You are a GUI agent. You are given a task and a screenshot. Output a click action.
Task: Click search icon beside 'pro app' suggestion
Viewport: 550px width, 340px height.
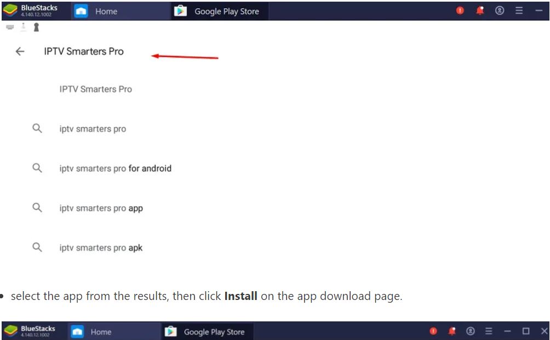tap(37, 208)
